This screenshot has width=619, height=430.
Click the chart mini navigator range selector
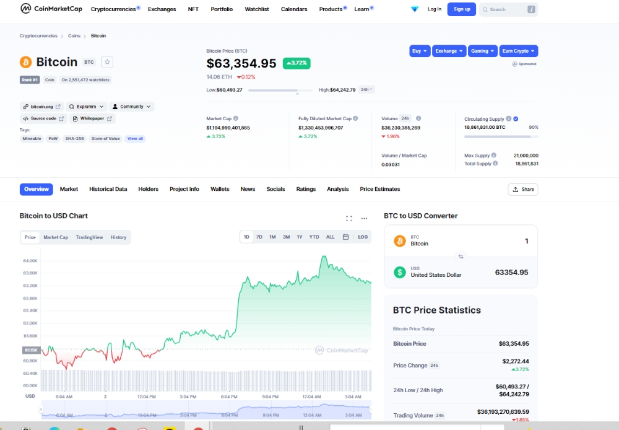(x=206, y=410)
